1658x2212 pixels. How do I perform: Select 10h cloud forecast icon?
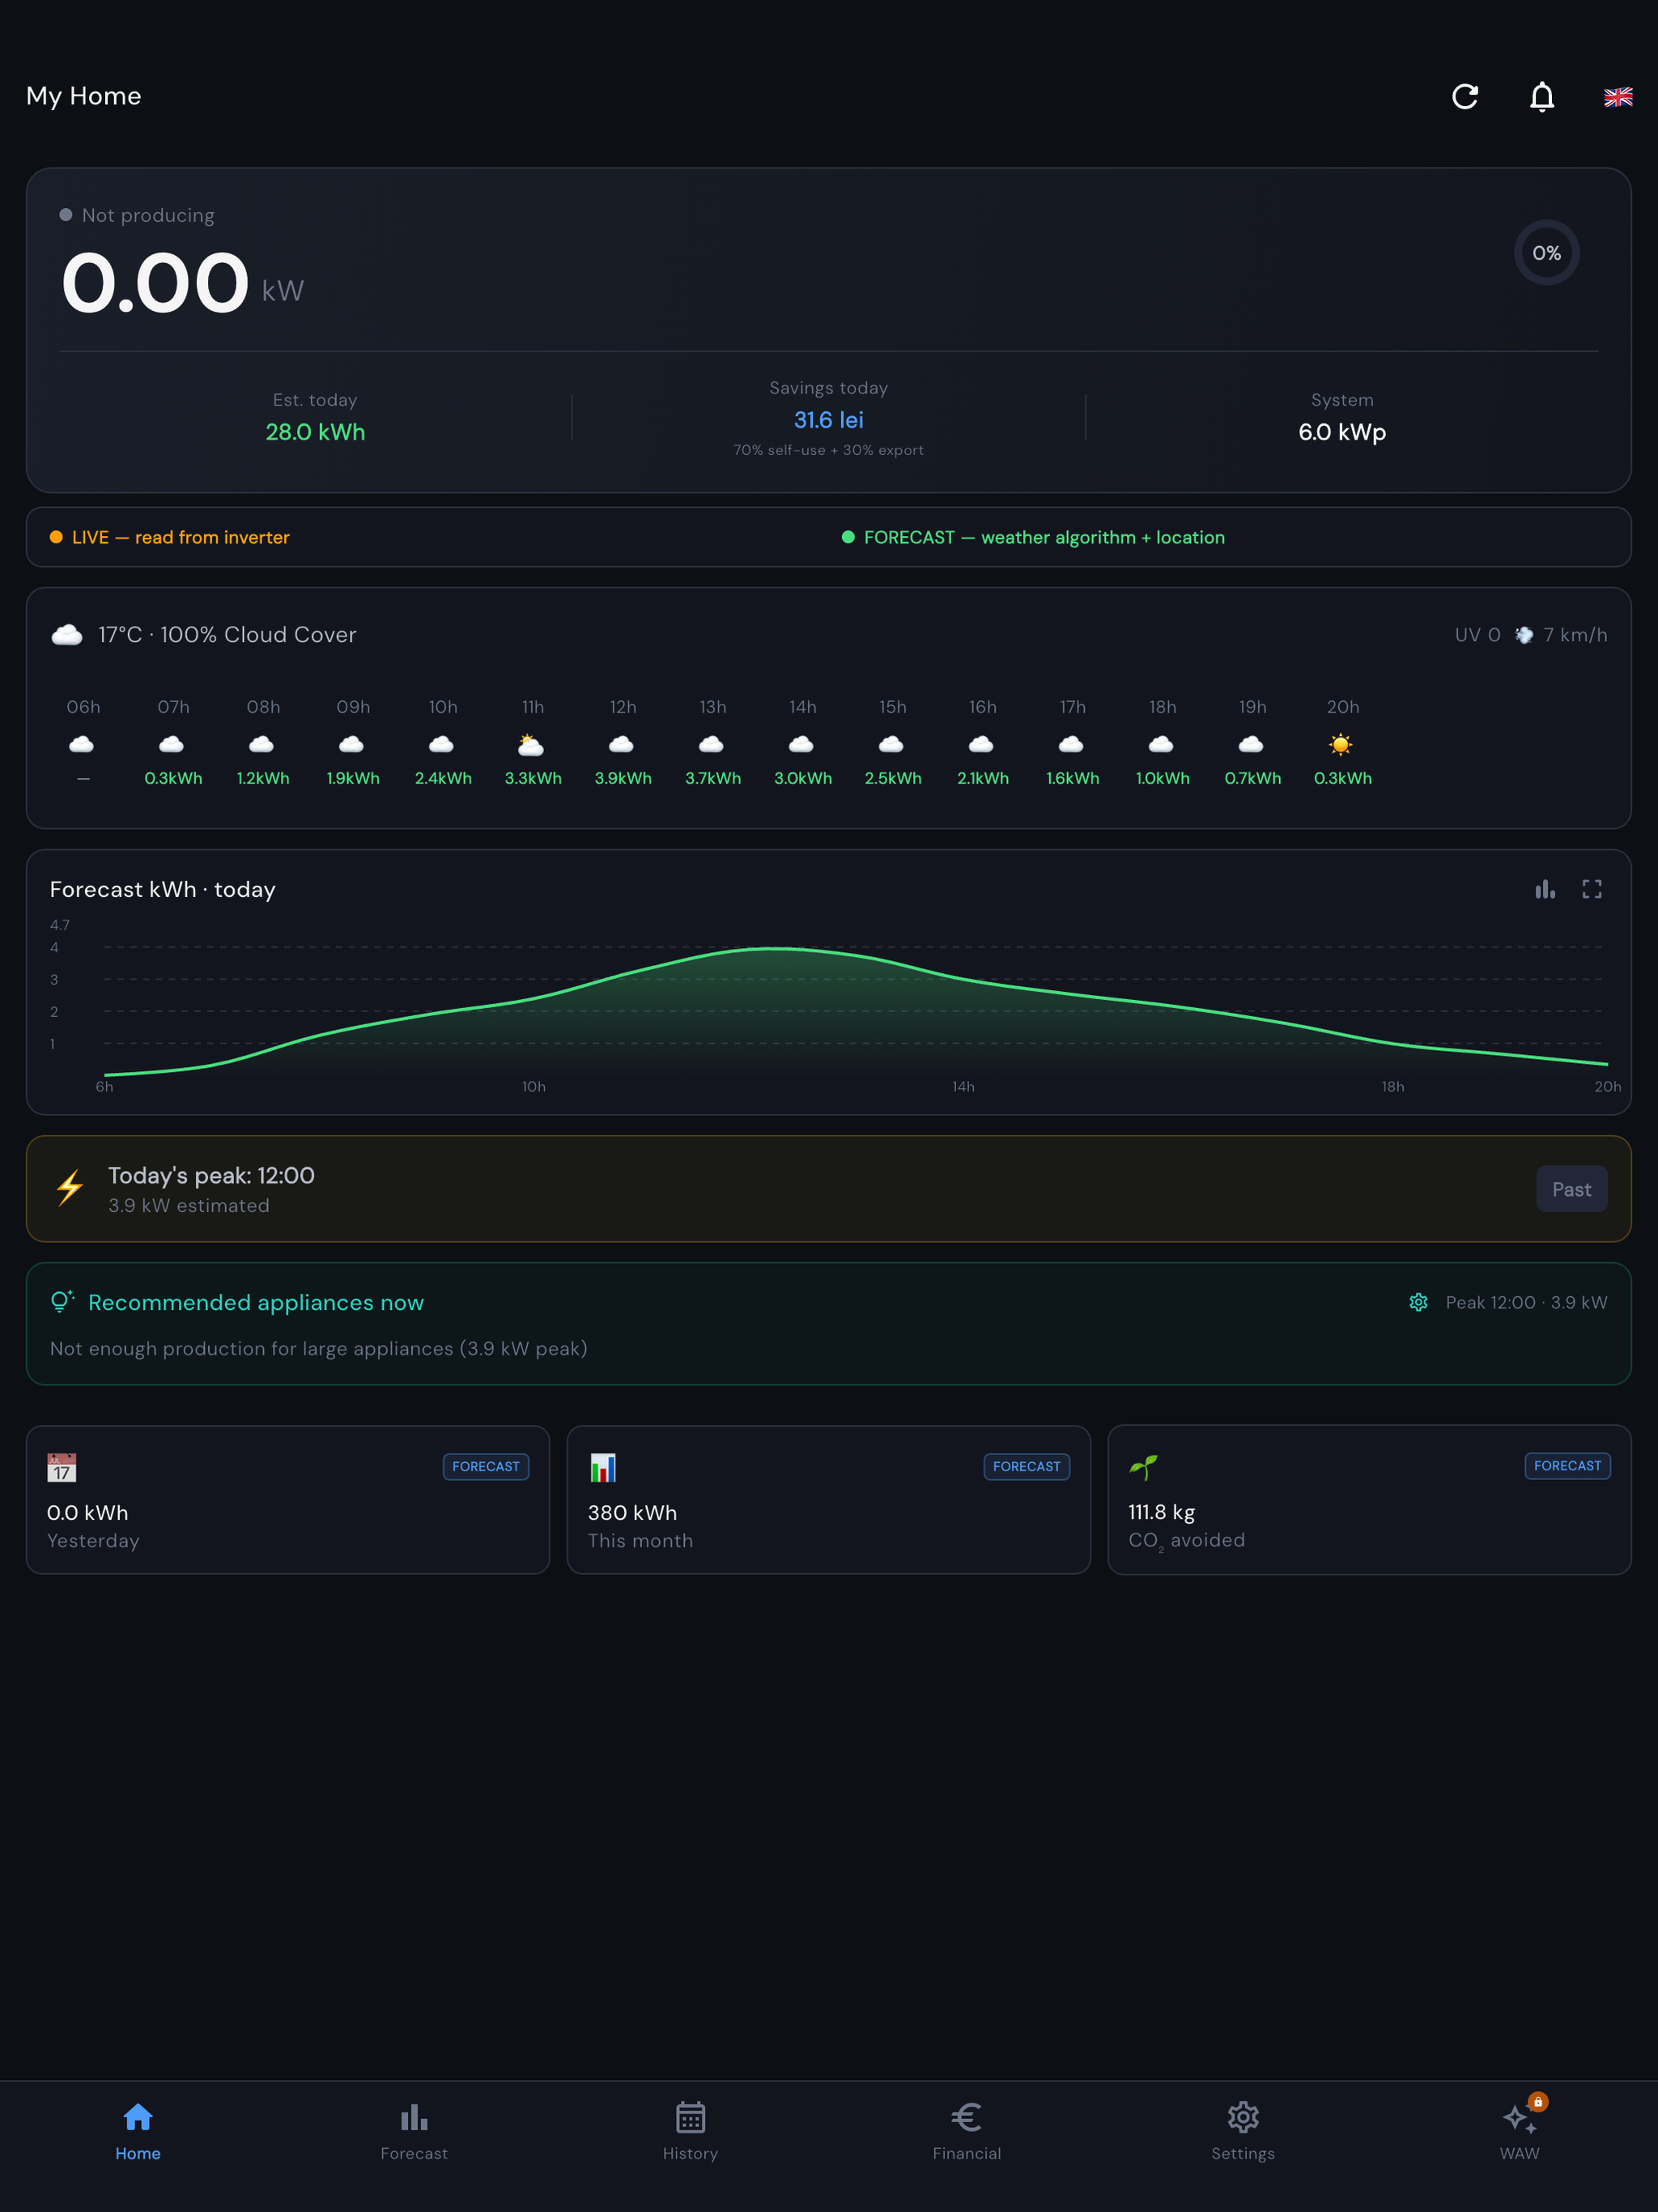pos(442,744)
